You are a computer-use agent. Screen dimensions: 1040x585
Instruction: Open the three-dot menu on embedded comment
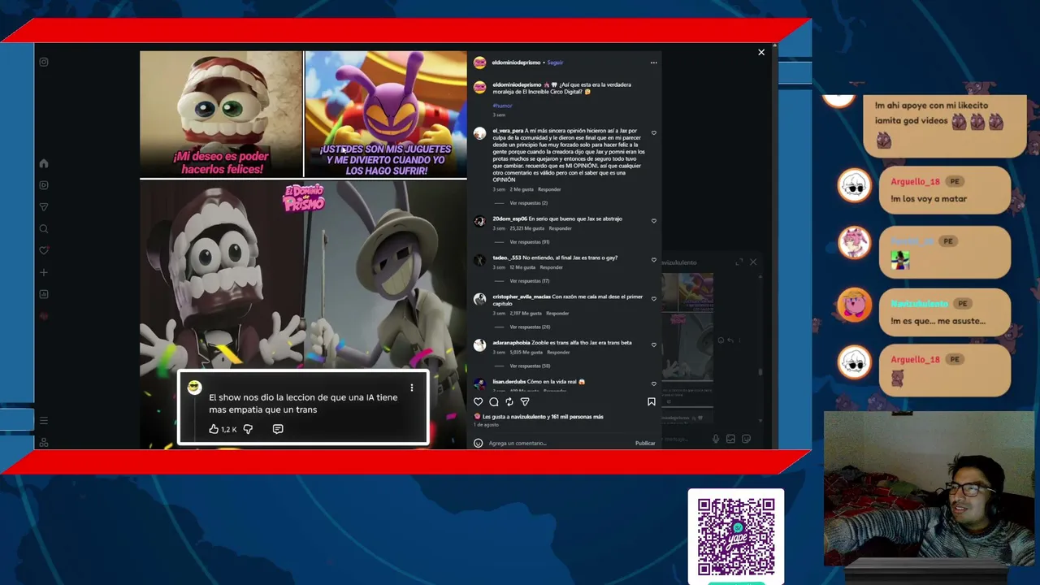pos(412,388)
